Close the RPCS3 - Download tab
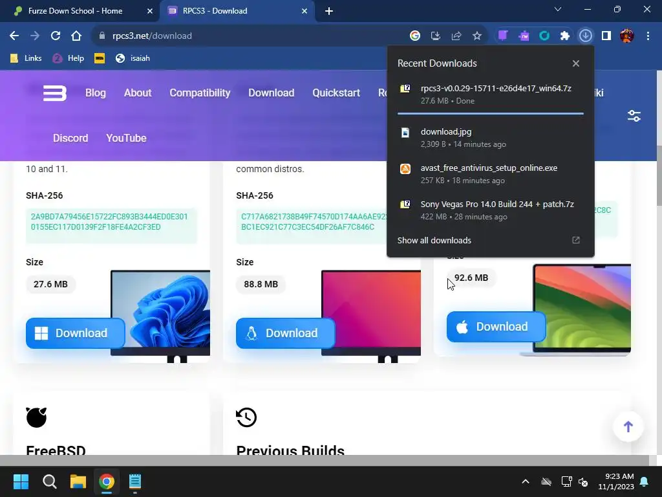This screenshot has width=662, height=497. point(304,11)
